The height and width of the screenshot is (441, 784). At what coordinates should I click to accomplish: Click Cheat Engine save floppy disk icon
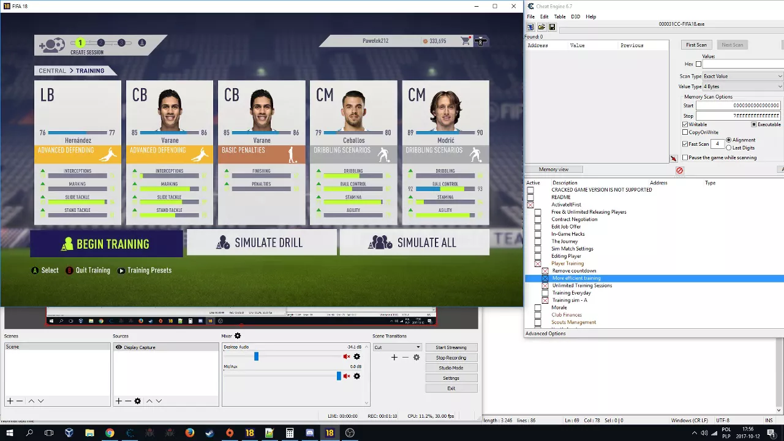click(x=552, y=27)
